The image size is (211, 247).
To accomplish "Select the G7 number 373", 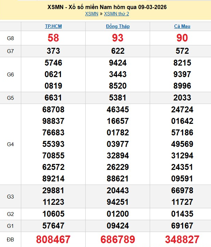I will coord(53,51).
